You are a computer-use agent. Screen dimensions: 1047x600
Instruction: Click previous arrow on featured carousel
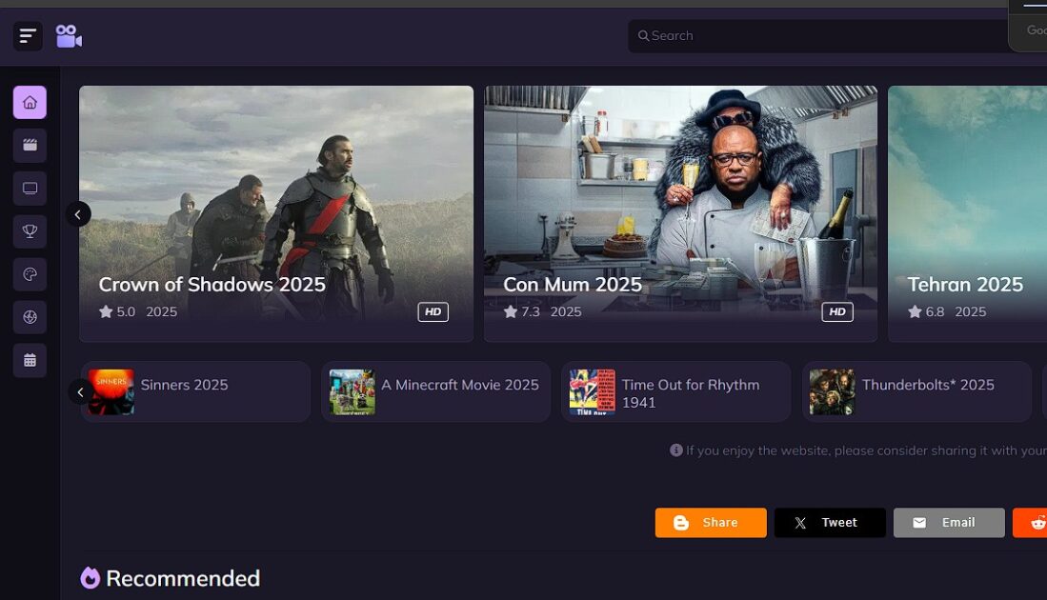pyautogui.click(x=78, y=214)
